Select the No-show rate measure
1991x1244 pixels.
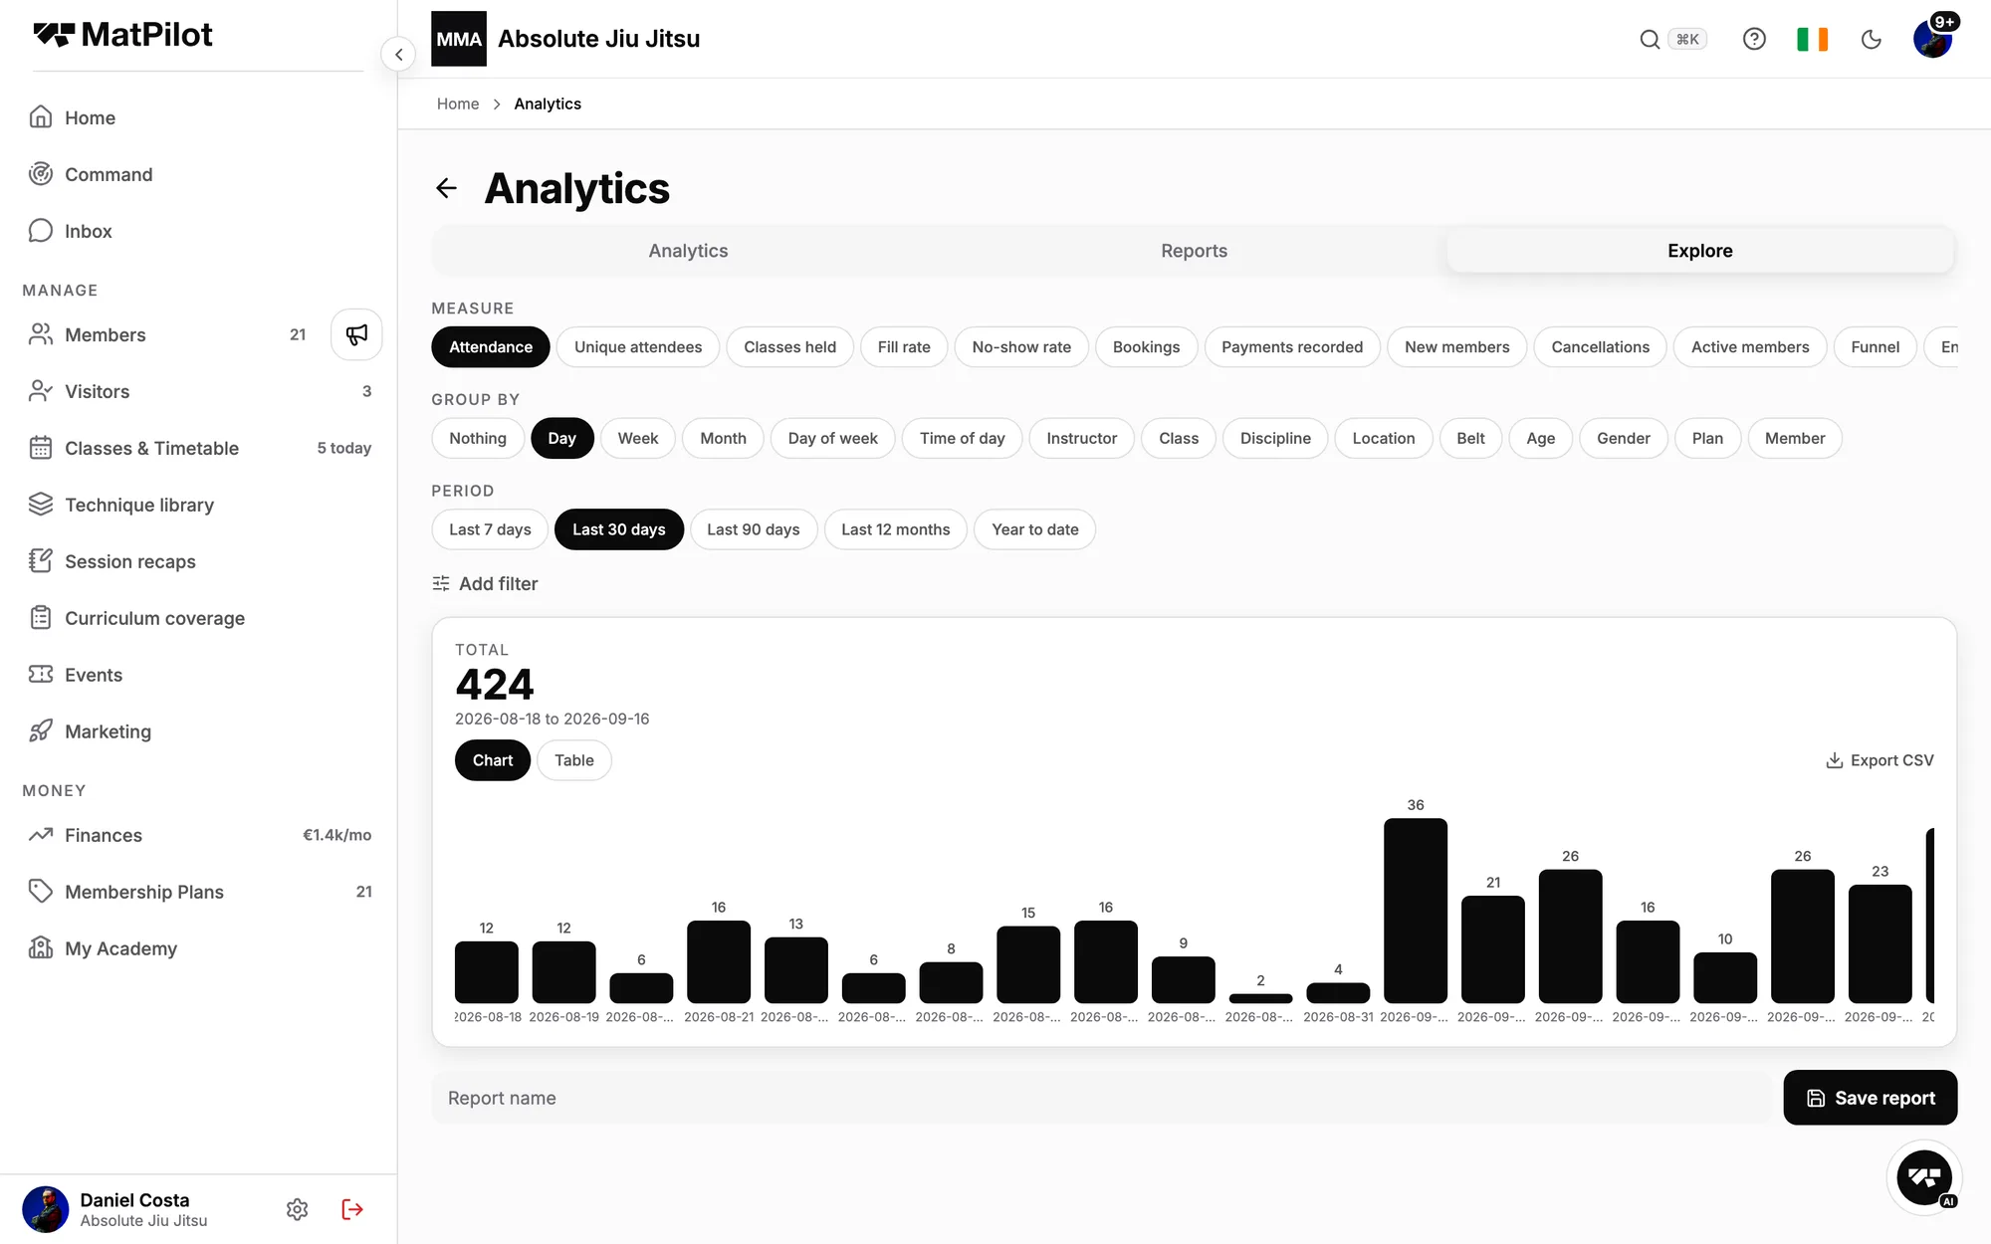(1021, 347)
